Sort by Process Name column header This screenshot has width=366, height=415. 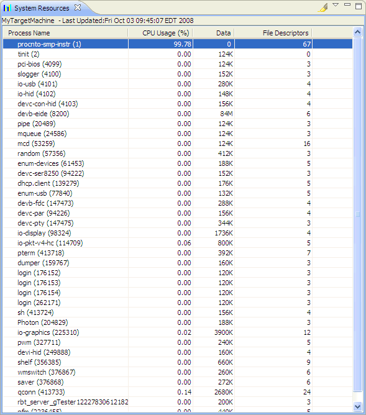[x=65, y=33]
